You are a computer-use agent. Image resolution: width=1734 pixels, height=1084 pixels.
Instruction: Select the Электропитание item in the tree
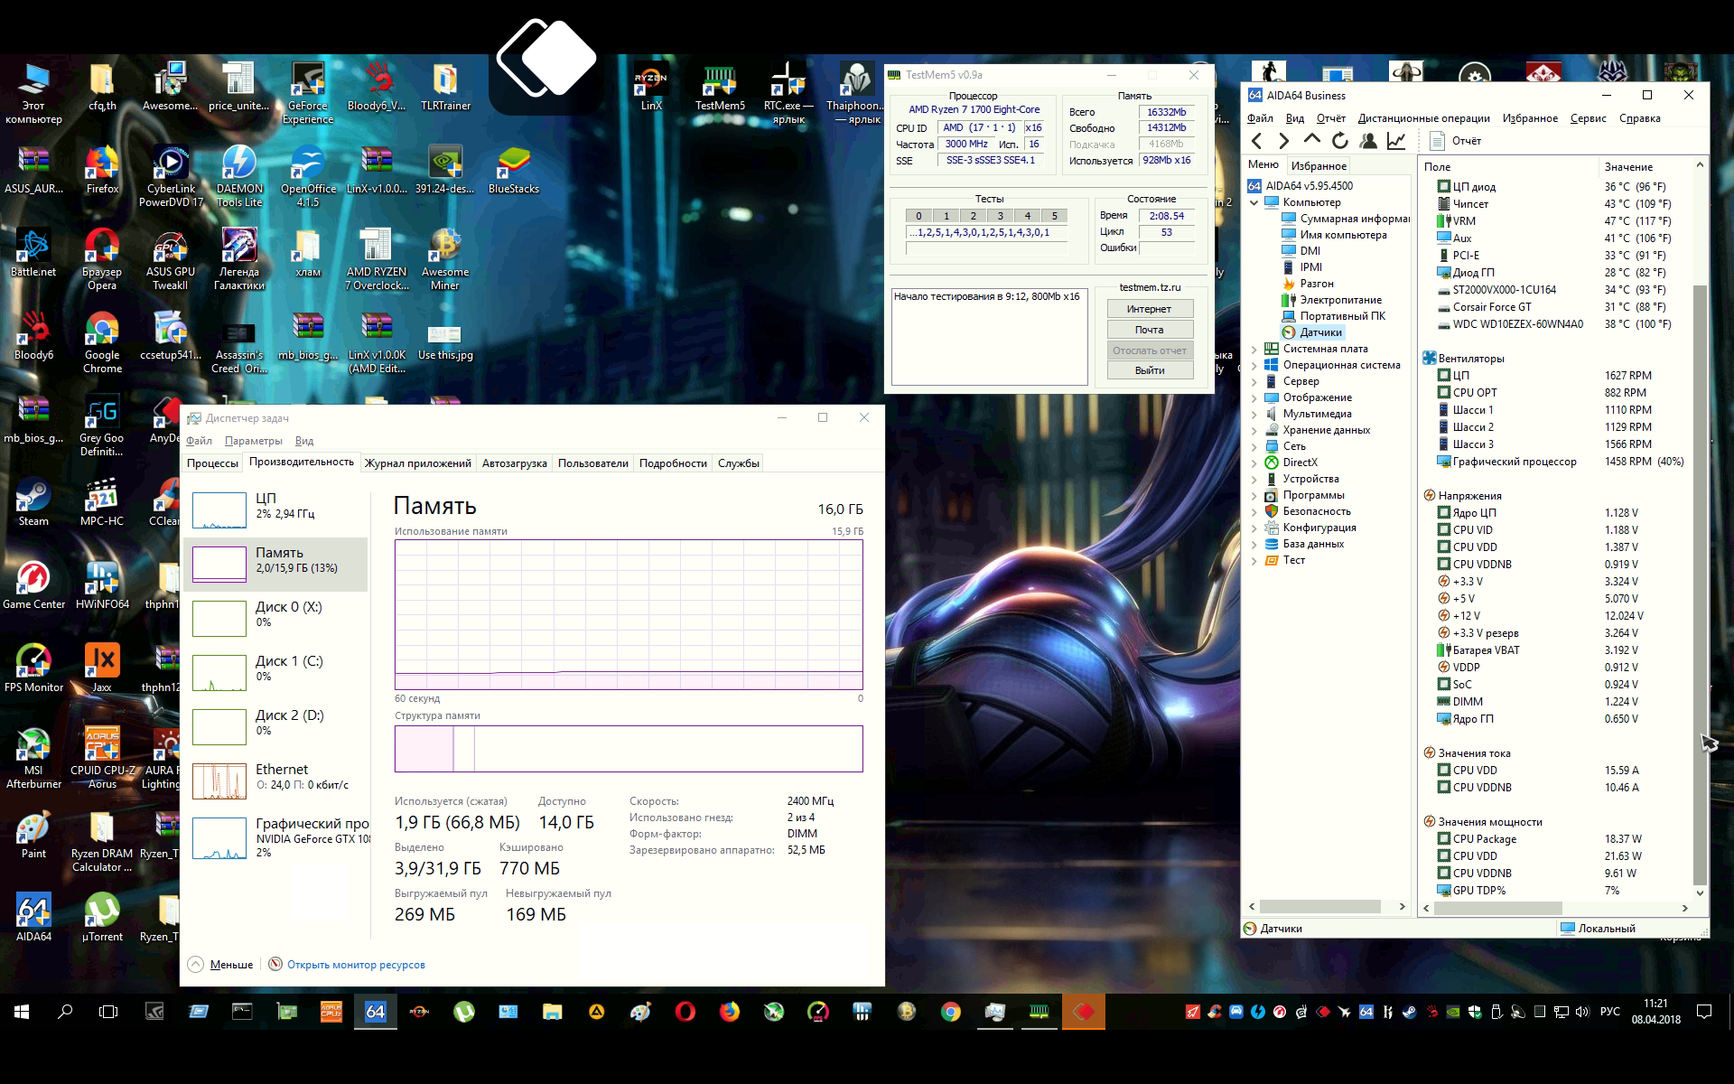click(x=1339, y=300)
